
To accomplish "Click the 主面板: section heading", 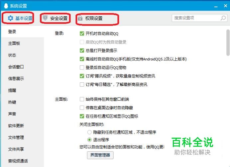I will point(61,99).
